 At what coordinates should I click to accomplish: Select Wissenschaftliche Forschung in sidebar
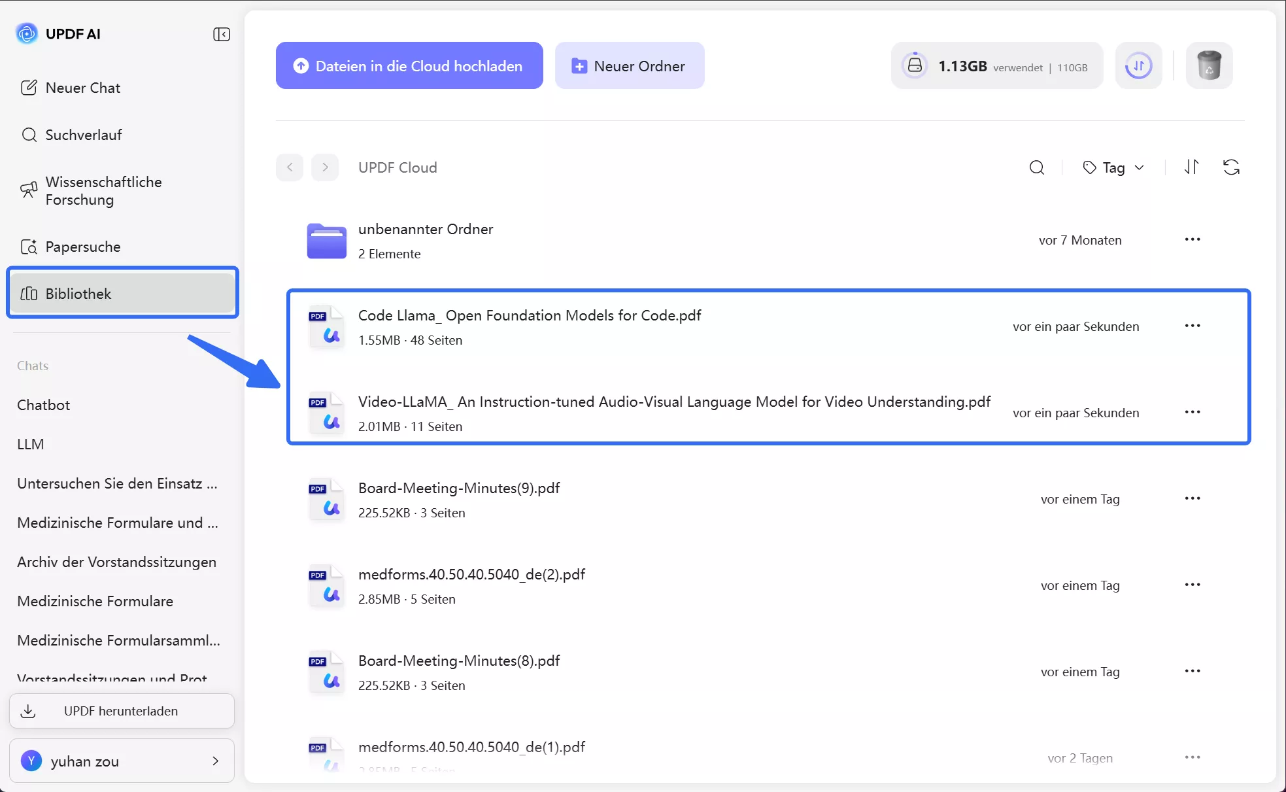103,190
